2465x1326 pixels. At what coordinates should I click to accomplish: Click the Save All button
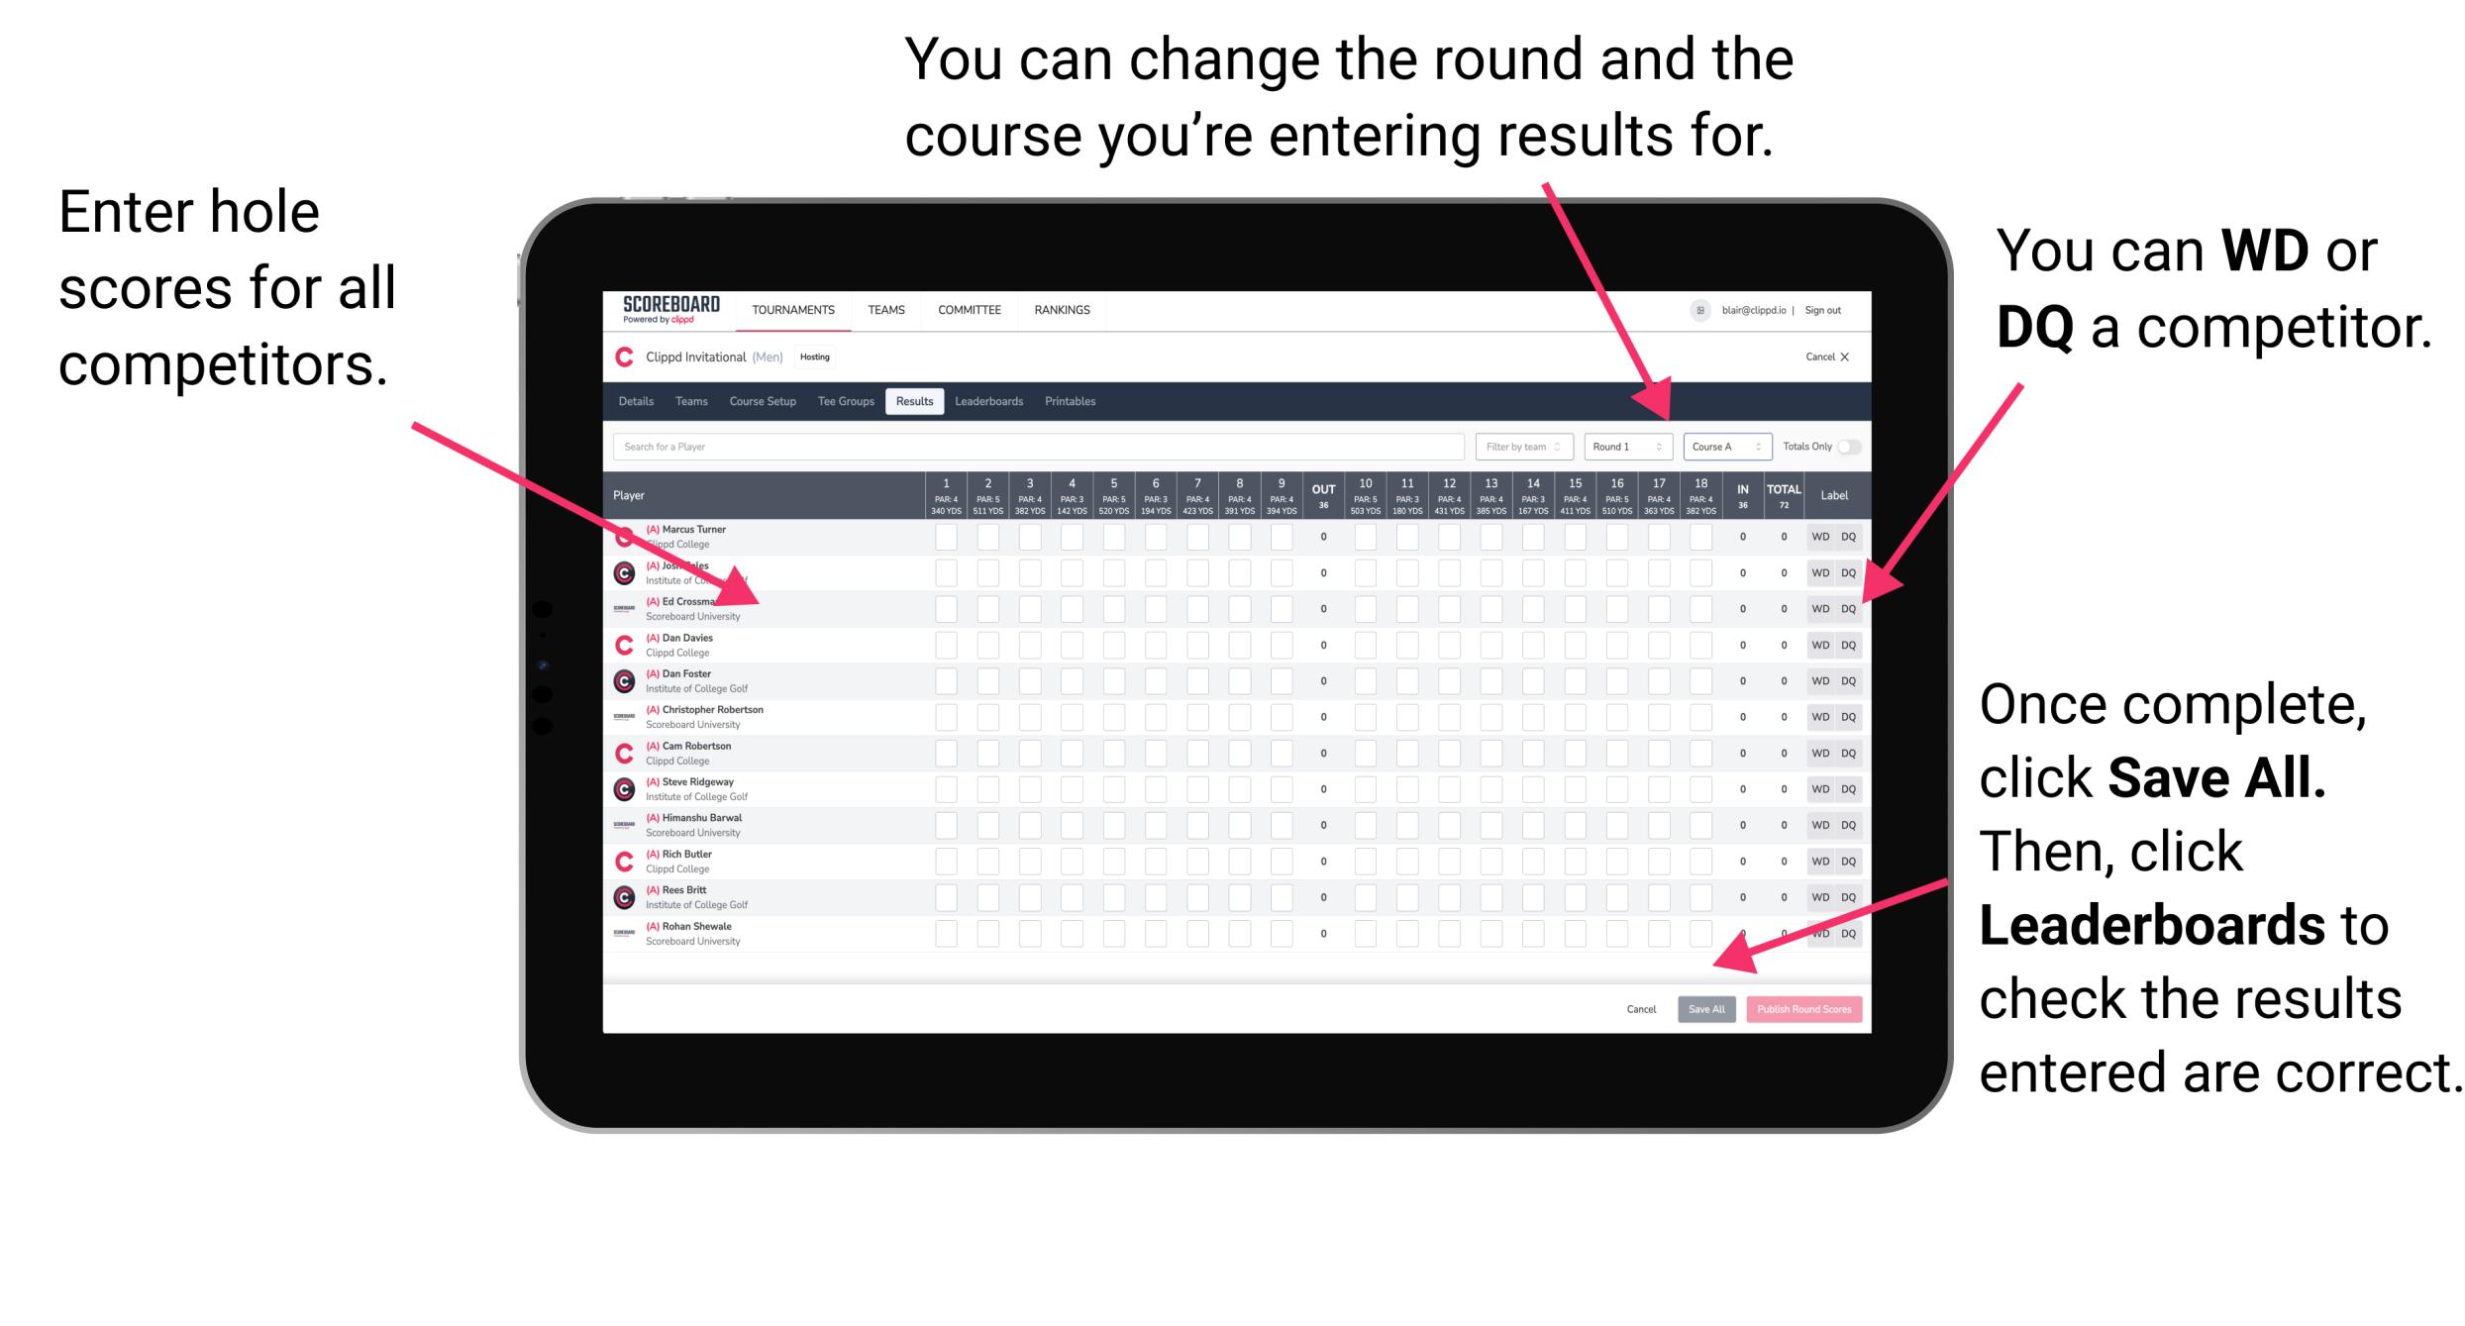(1702, 1009)
